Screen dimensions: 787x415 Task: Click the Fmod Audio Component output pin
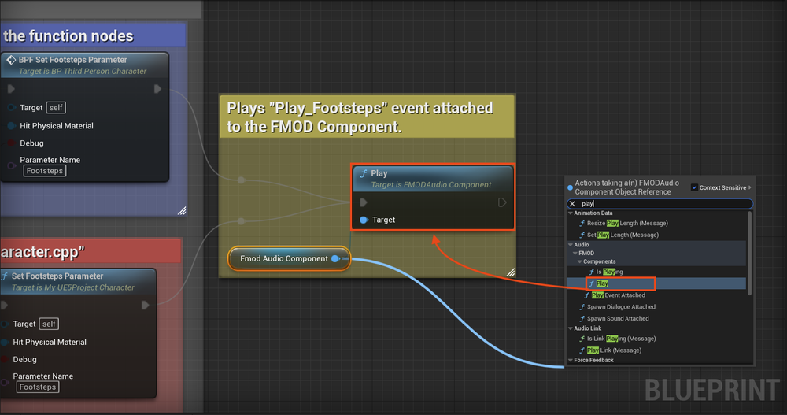click(x=336, y=259)
